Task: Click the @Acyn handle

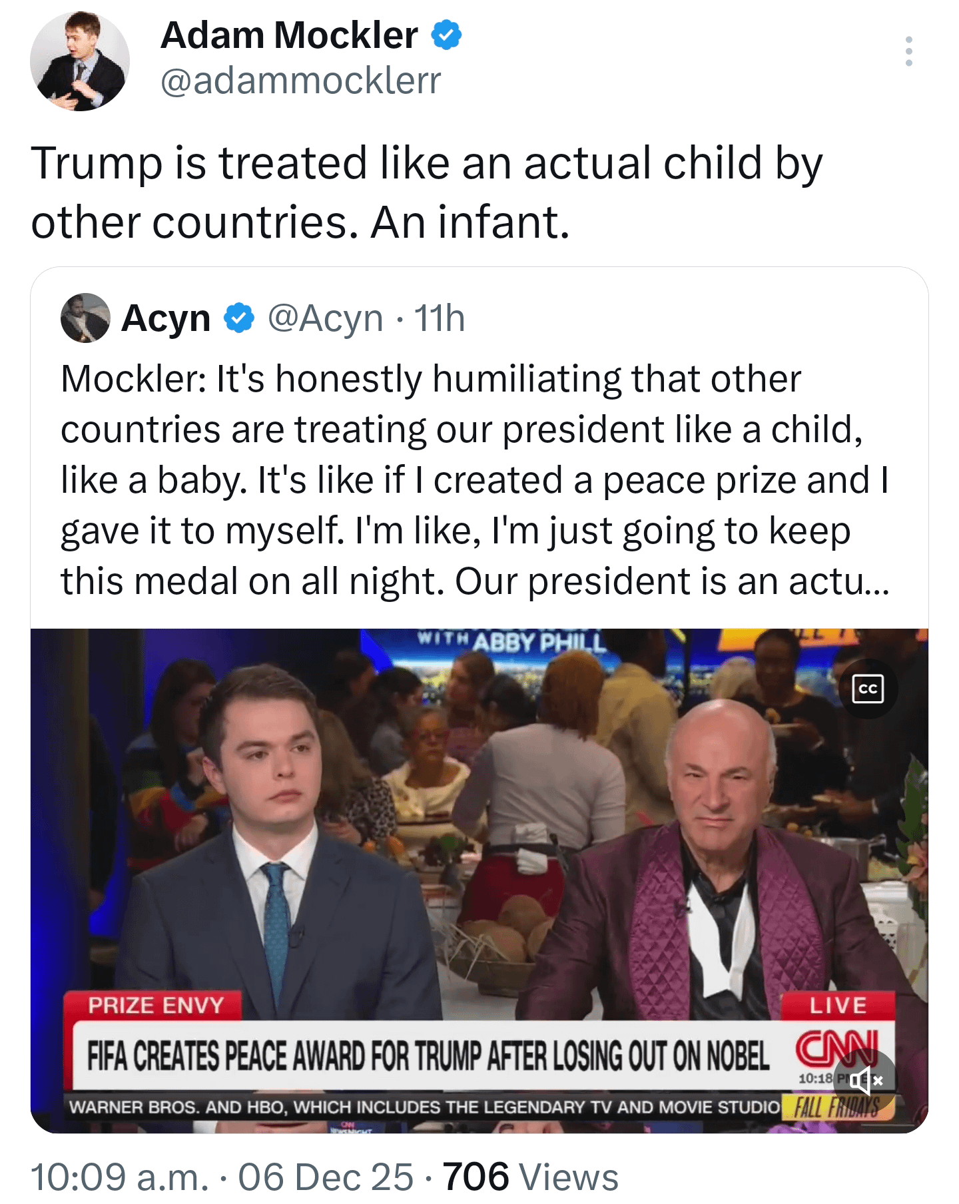Action: point(325,318)
